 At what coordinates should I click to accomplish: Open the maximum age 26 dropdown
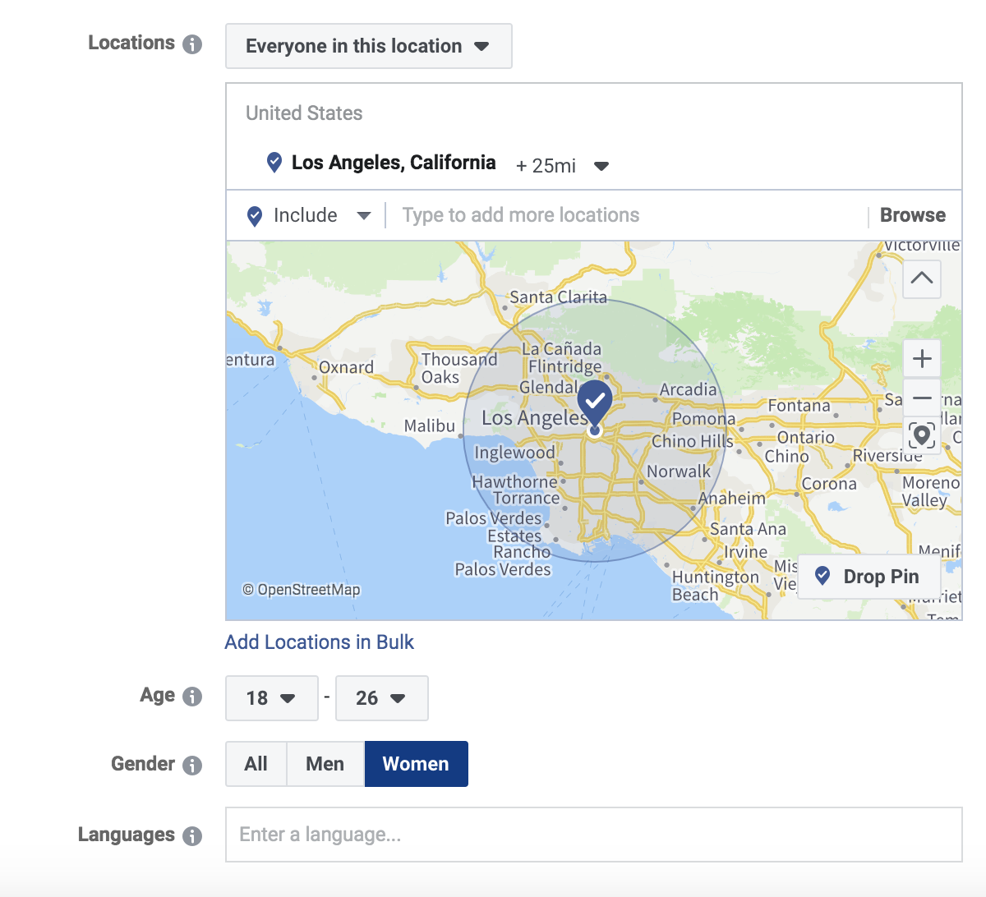[381, 698]
